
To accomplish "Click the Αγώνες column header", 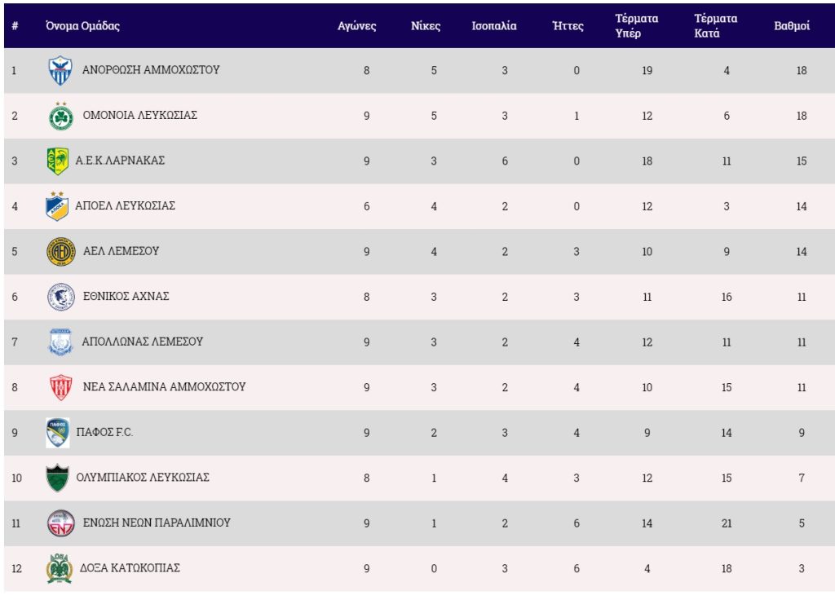I will coord(356,26).
